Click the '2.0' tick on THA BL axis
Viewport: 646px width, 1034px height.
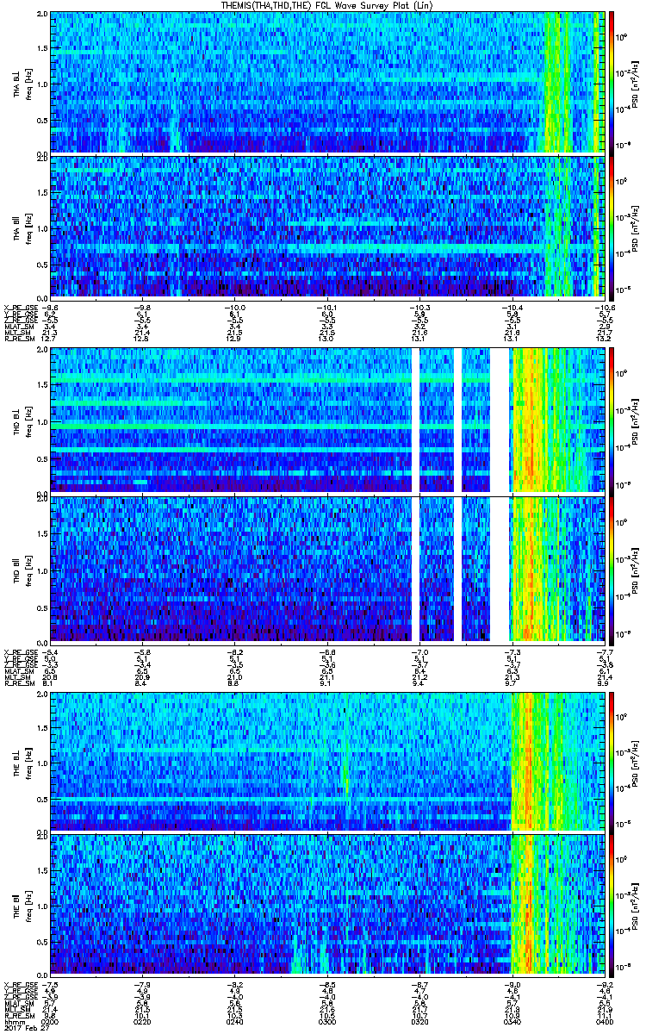tap(42, 15)
